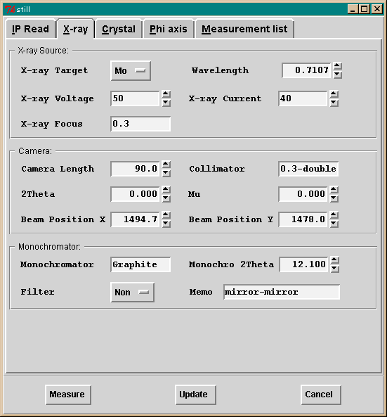Open the Crystal tab
Viewport: 387px width, 417px height.
point(119,29)
